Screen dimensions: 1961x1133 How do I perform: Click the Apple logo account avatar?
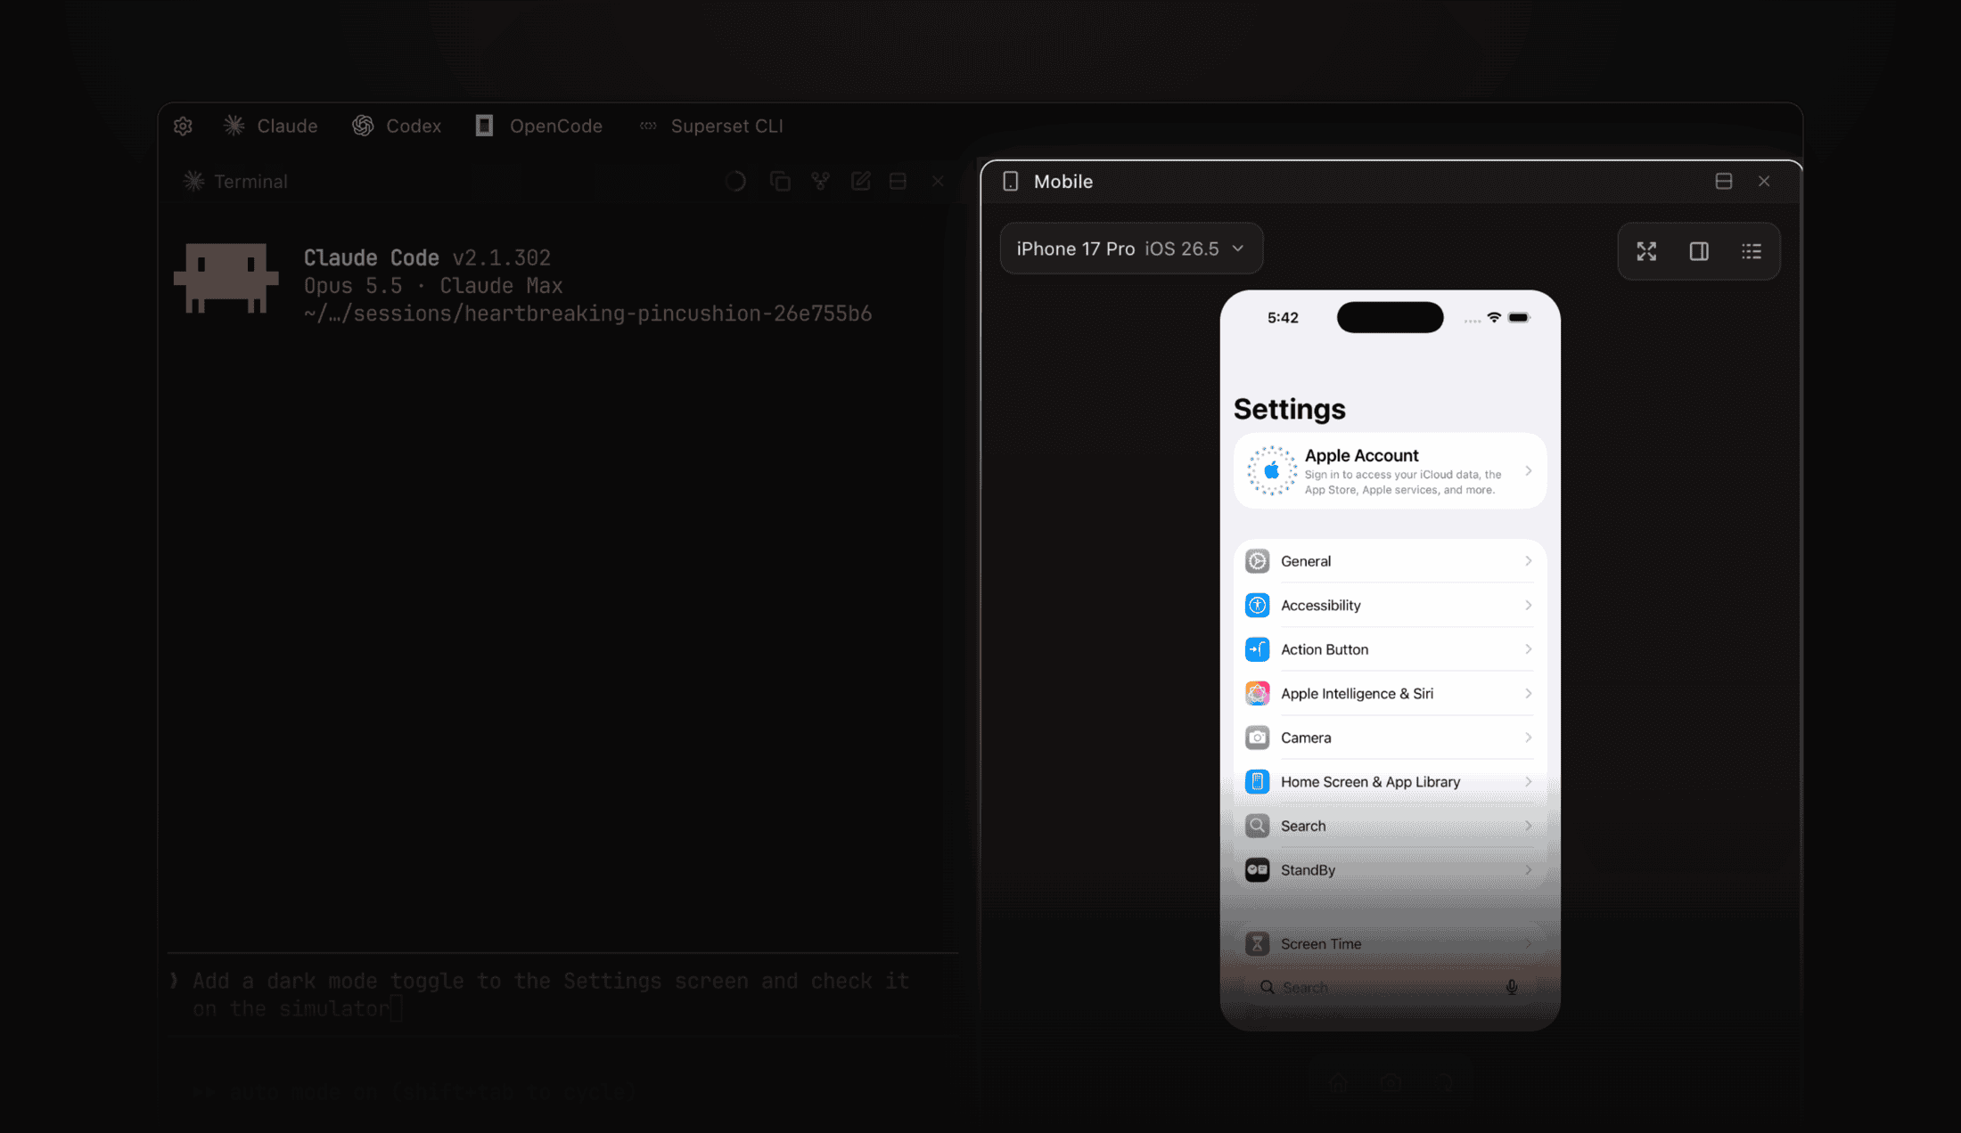1272,471
